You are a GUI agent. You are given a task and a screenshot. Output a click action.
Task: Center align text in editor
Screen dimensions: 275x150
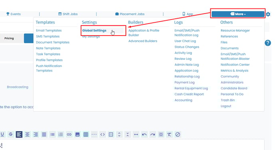(x=27, y=134)
